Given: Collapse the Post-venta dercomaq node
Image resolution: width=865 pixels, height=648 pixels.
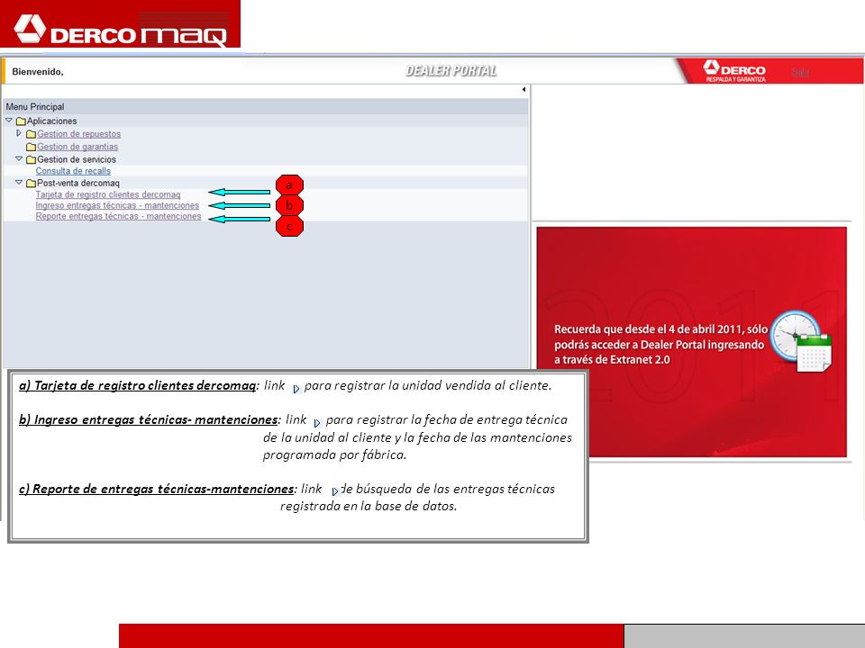Looking at the screenshot, I should [x=19, y=183].
